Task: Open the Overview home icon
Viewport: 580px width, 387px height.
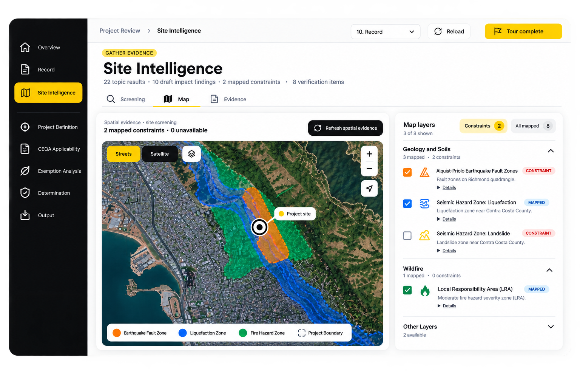Action: [25, 47]
